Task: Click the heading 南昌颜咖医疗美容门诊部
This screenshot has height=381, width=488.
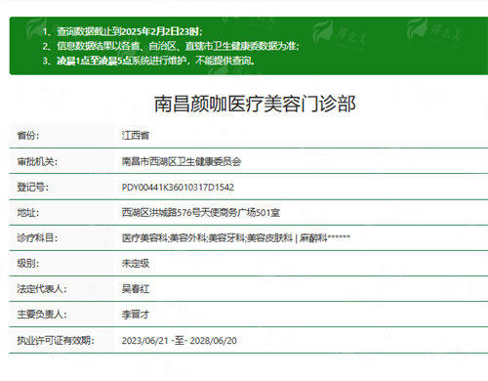Action: pyautogui.click(x=255, y=104)
